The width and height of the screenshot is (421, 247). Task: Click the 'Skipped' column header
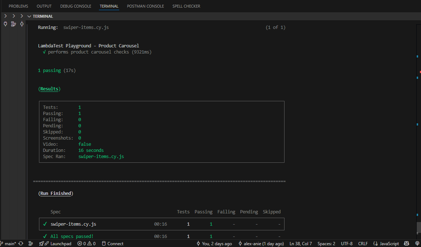[x=272, y=212]
